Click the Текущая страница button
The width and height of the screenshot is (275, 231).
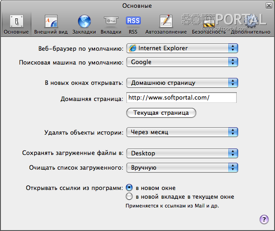pyautogui.click(x=161, y=113)
